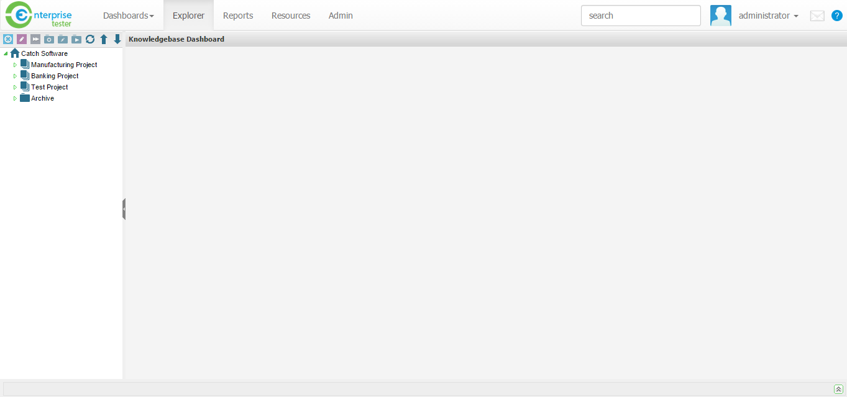Click the blue circular target toolbar icon
This screenshot has width=847, height=397.
(8, 39)
